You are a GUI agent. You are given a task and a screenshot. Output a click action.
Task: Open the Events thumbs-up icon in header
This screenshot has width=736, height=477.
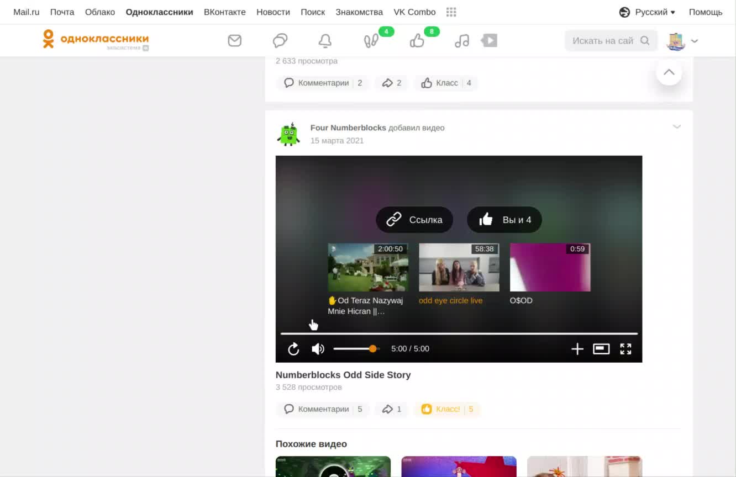tap(417, 40)
